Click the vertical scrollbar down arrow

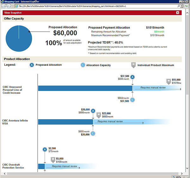point(187,168)
